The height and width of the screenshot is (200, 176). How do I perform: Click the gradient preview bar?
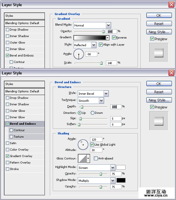(x=89, y=38)
